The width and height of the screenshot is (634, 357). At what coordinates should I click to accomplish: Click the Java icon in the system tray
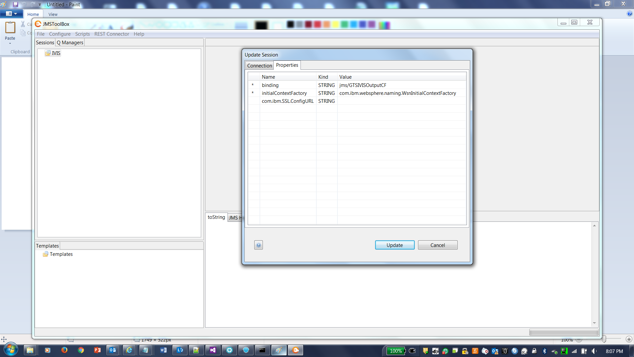[x=475, y=351]
